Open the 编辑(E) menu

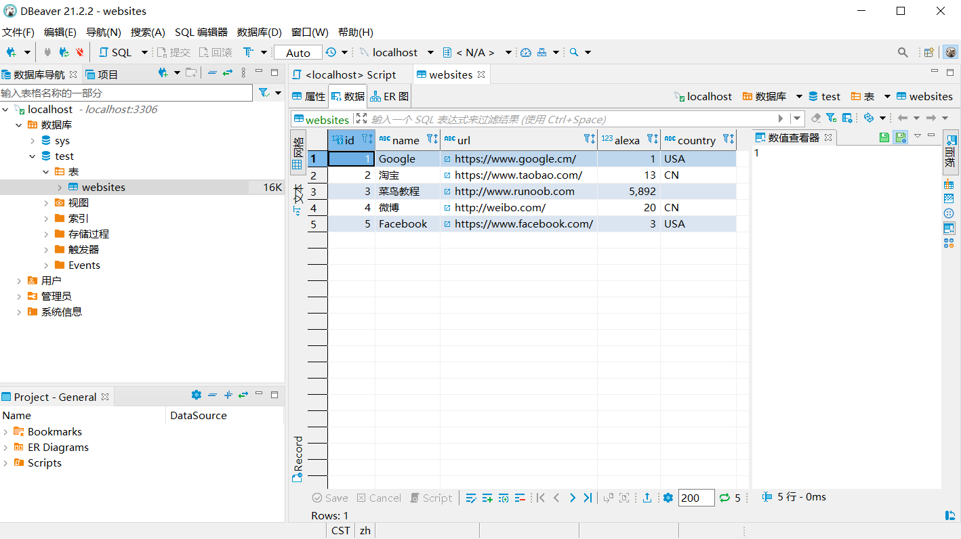click(x=60, y=32)
